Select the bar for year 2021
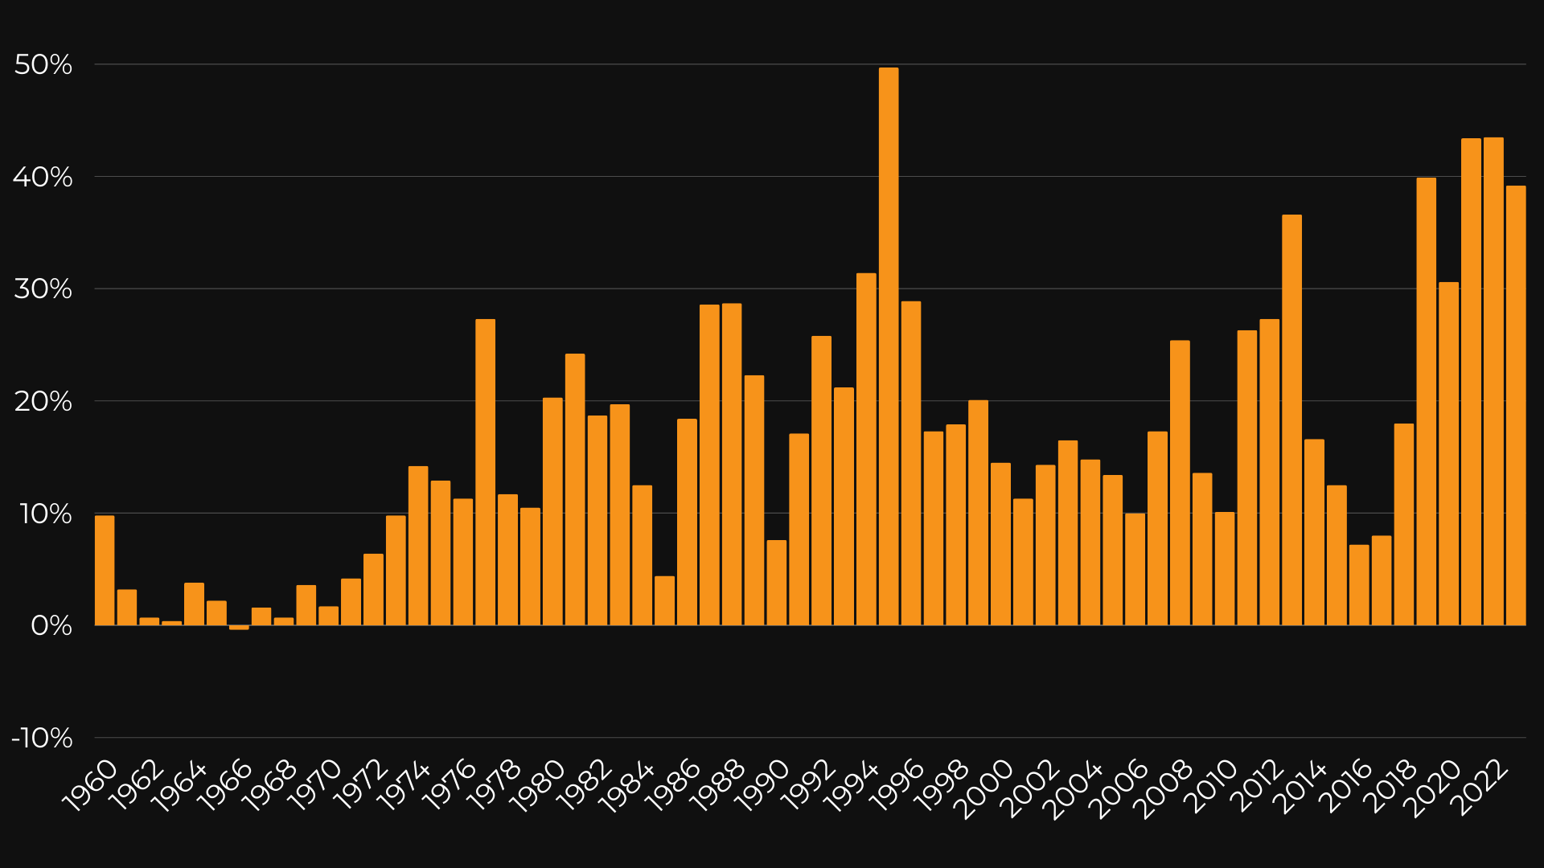This screenshot has width=1544, height=868. click(1471, 382)
